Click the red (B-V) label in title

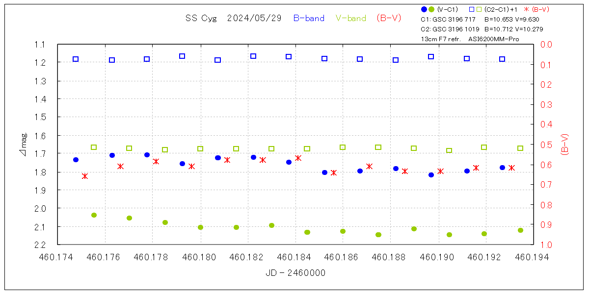[x=389, y=18]
